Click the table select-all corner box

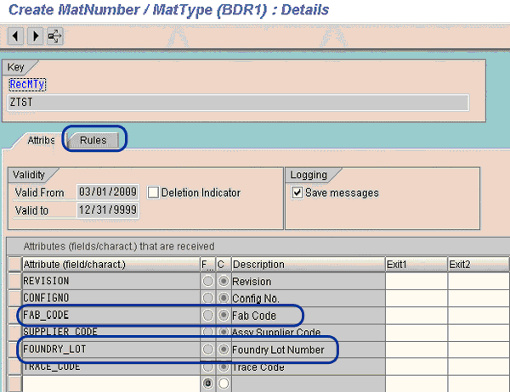coord(14,265)
